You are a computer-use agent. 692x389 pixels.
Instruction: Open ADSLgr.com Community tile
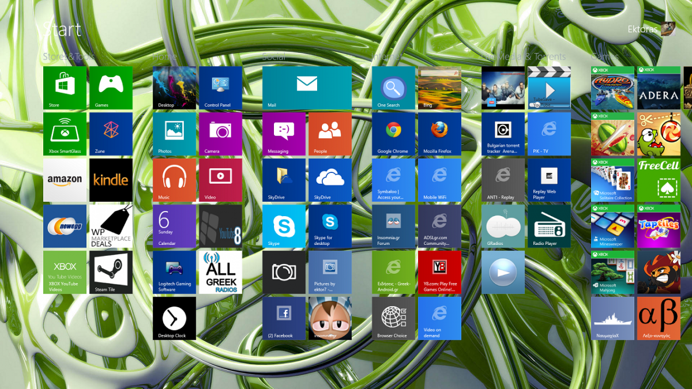point(439,226)
